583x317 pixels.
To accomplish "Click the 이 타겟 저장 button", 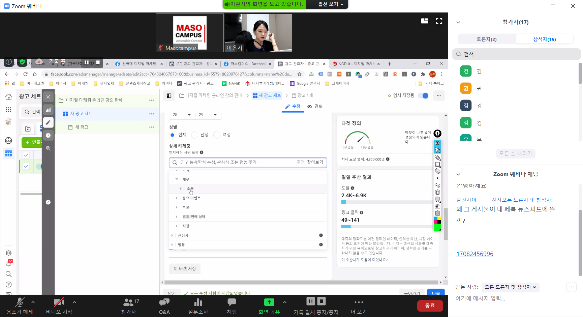I will [x=185, y=269].
